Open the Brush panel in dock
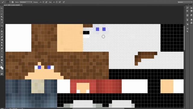The image size is (193, 109). 187,20
